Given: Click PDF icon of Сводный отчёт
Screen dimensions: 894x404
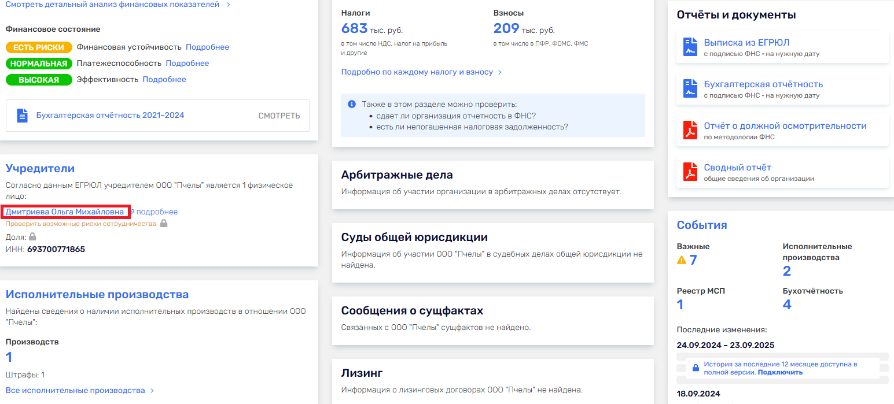Looking at the screenshot, I should point(690,172).
